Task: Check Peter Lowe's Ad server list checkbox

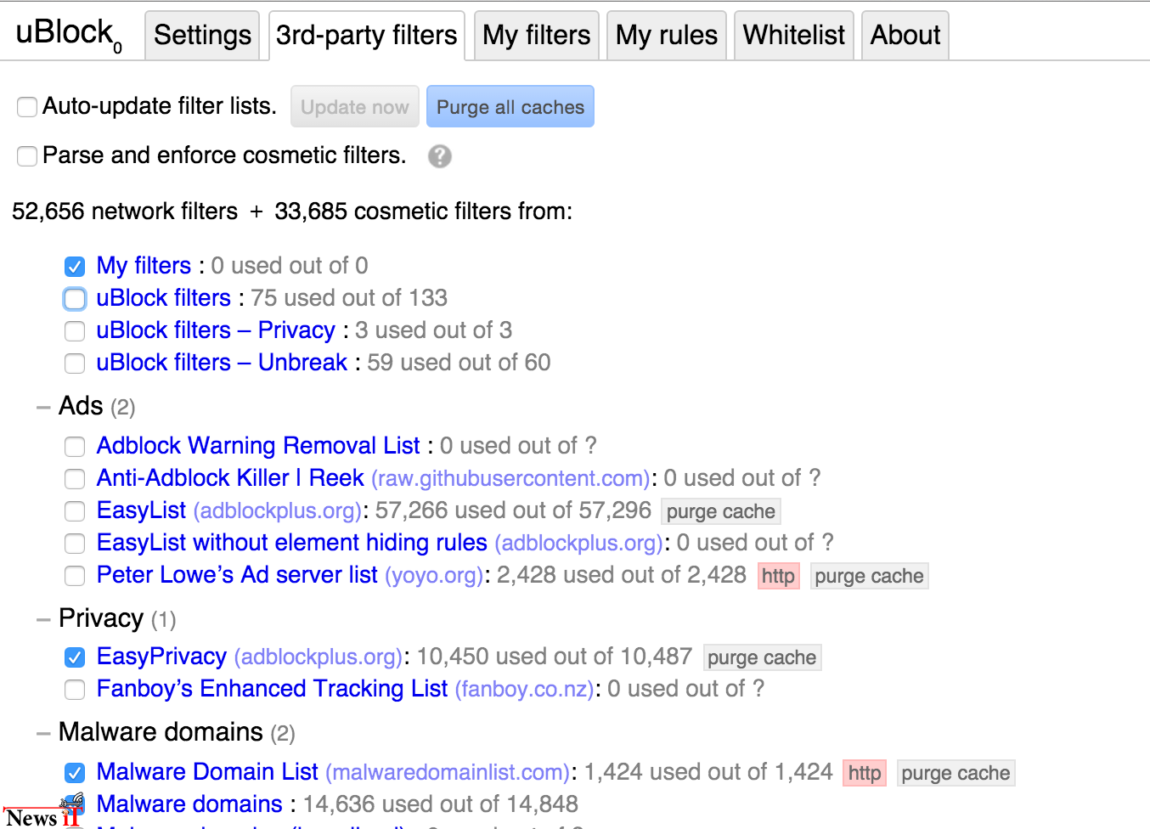Action: 75,576
